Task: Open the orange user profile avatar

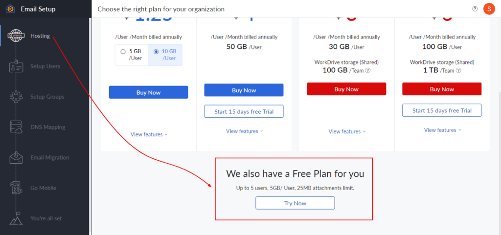Action: 488,9
